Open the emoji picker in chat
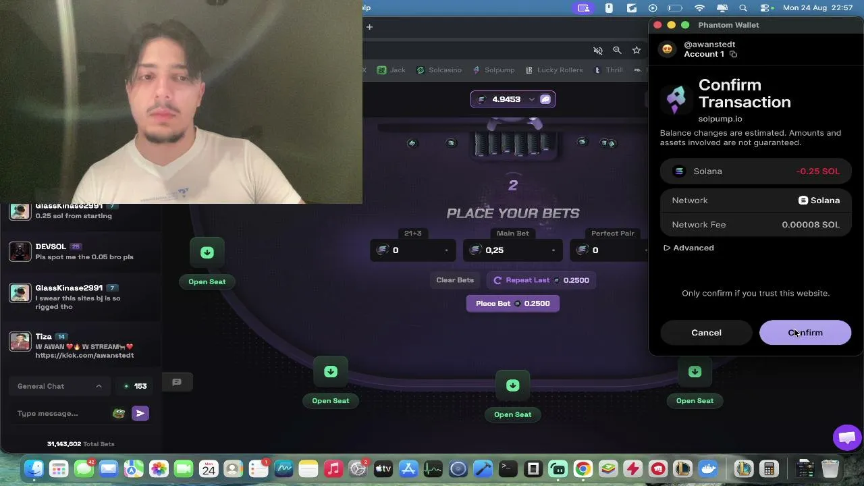Image resolution: width=864 pixels, height=486 pixels. coord(119,413)
